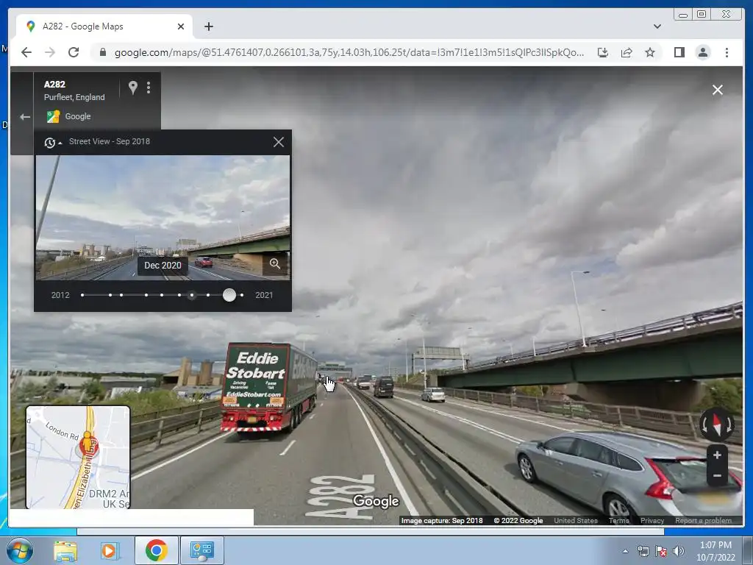Image resolution: width=753 pixels, height=565 pixels.
Task: Reload the Google Maps page
Action: pyautogui.click(x=74, y=52)
